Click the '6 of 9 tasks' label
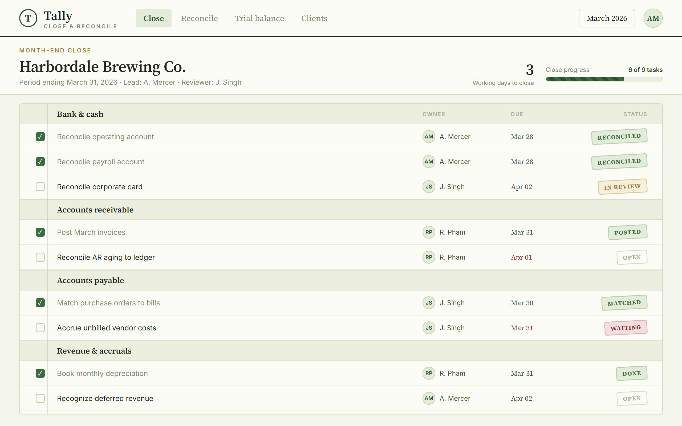Image resolution: width=682 pixels, height=426 pixels. tap(645, 69)
